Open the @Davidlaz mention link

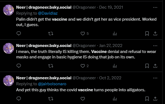click(x=48, y=13)
